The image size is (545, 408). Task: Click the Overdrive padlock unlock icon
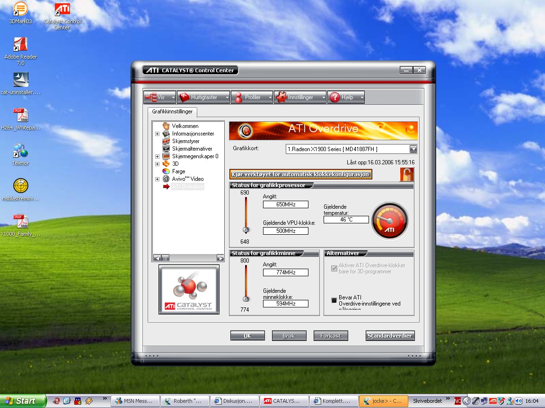(x=407, y=174)
